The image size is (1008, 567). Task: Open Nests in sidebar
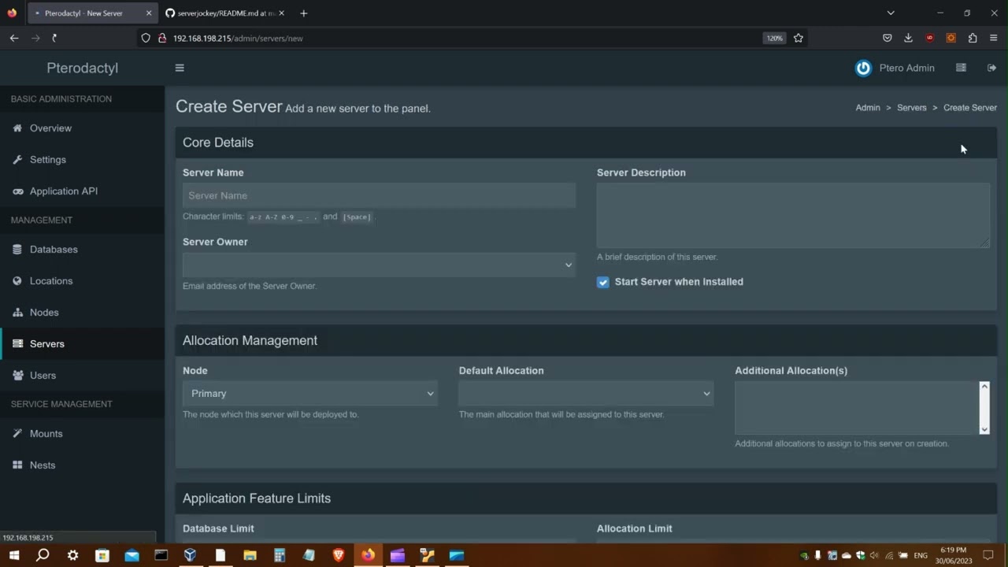[43, 465]
